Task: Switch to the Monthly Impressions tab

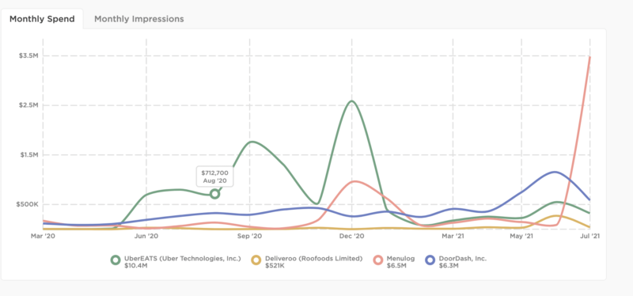Action: pos(139,19)
